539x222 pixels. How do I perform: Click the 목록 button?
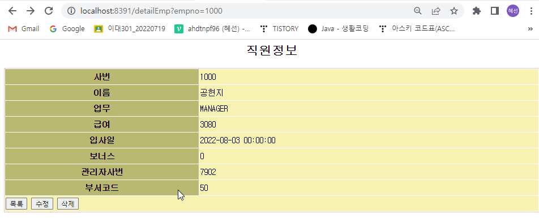16,204
